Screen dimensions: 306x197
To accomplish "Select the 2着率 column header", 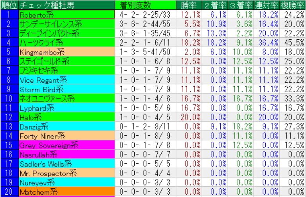I will 215,5.
